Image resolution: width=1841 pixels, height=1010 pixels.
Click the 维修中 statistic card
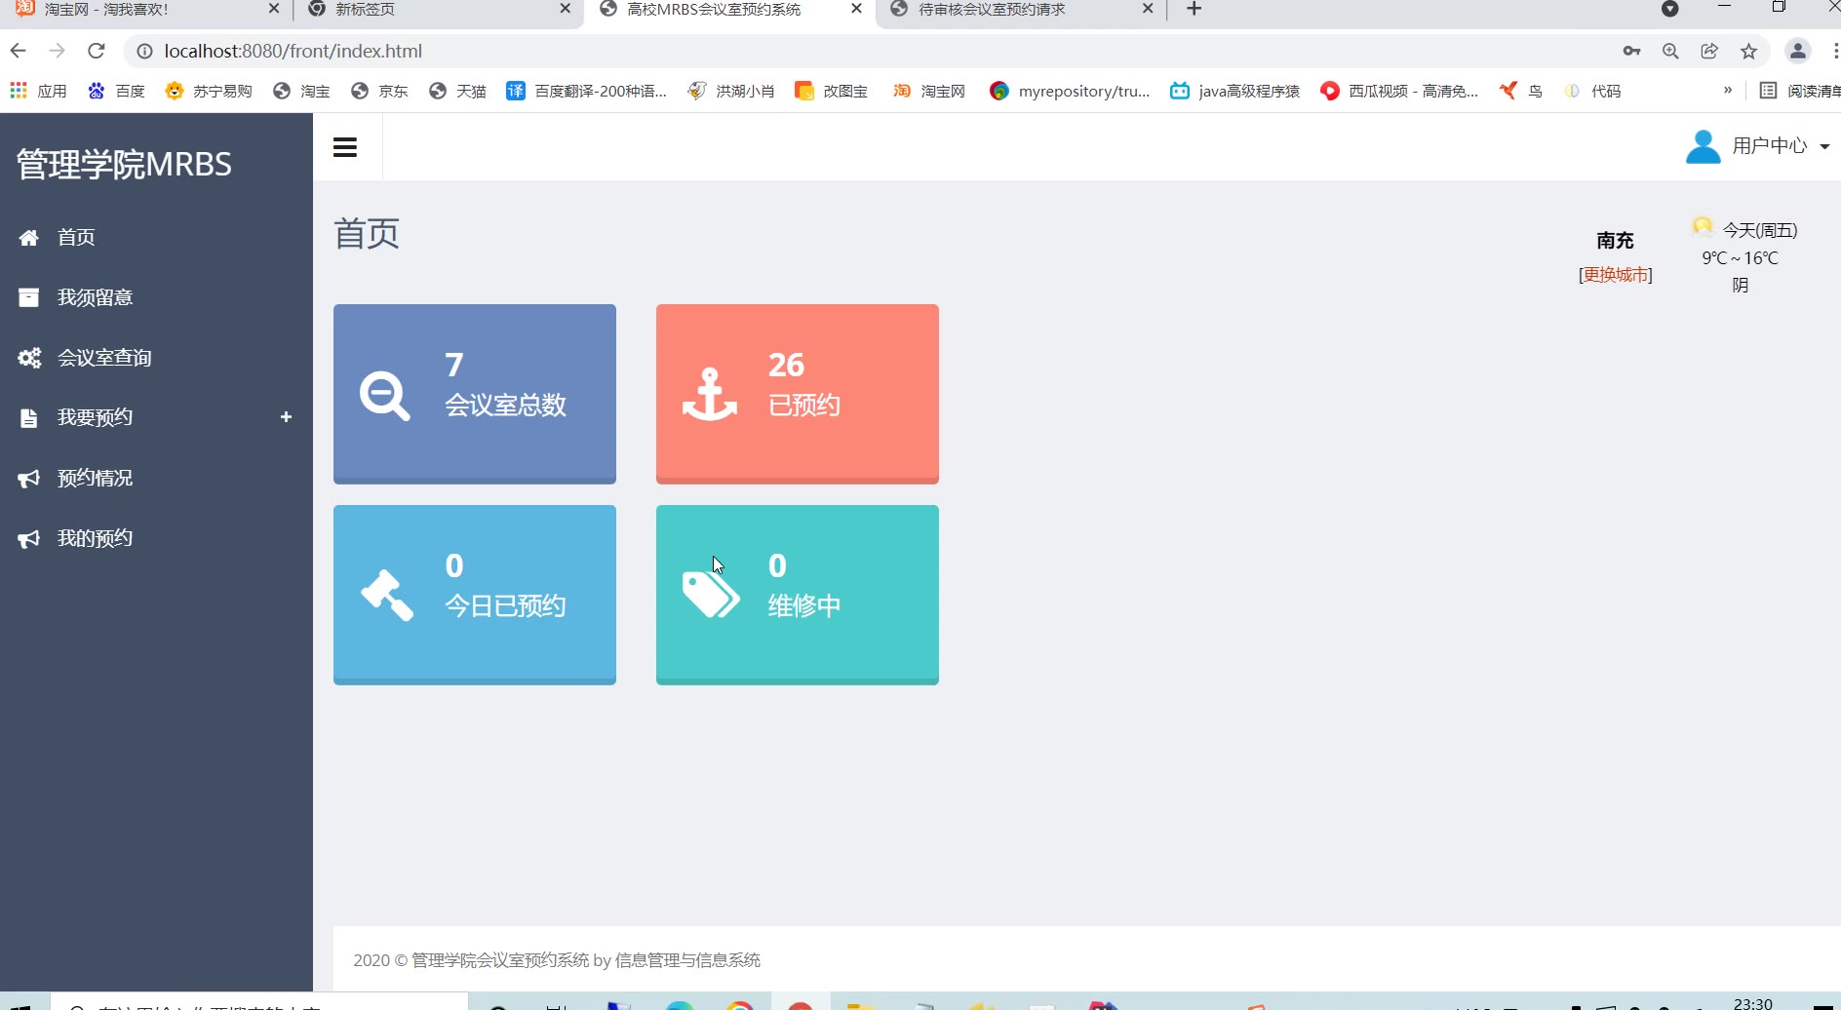click(x=798, y=595)
